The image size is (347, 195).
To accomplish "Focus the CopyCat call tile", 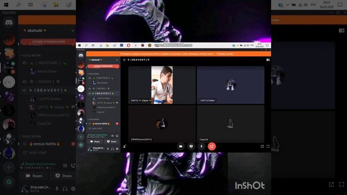I will pos(230,124).
